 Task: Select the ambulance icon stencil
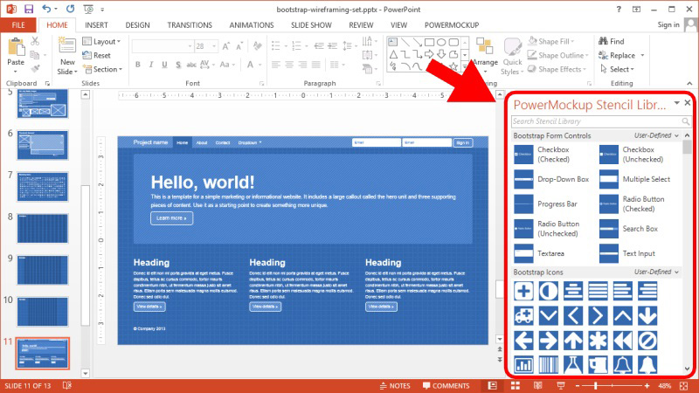[523, 315]
